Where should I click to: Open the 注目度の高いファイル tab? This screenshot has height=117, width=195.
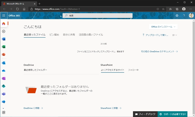pyautogui.click(x=91, y=35)
